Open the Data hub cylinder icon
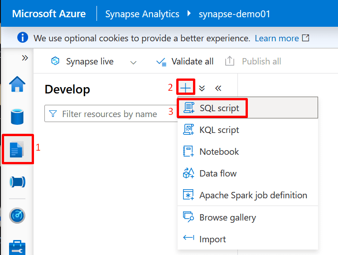 click(x=17, y=117)
